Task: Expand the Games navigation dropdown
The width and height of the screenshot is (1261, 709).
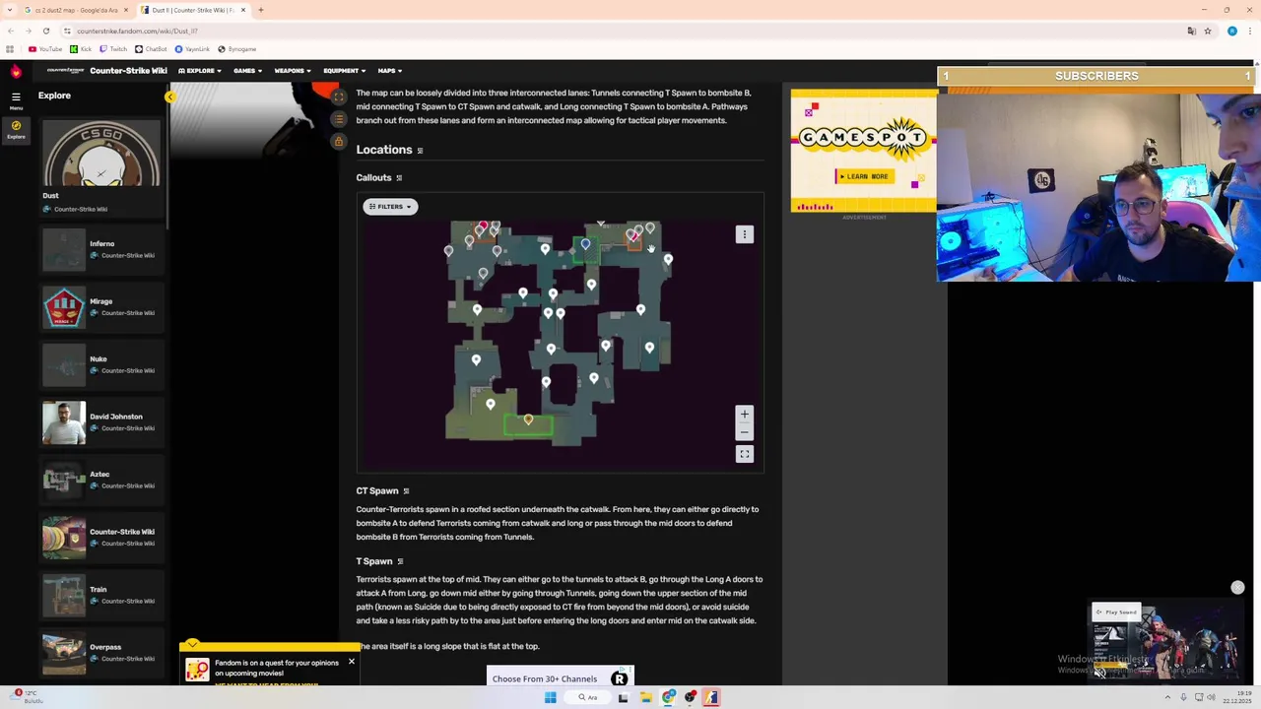Action: click(247, 71)
